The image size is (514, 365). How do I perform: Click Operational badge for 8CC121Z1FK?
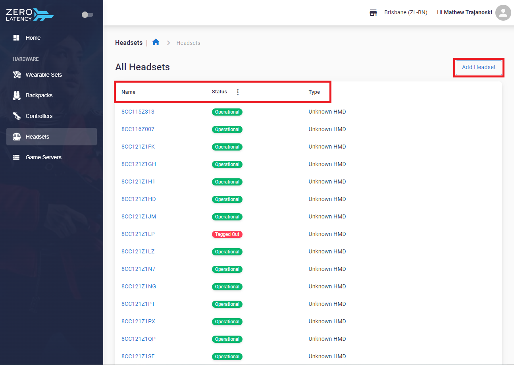tap(227, 147)
